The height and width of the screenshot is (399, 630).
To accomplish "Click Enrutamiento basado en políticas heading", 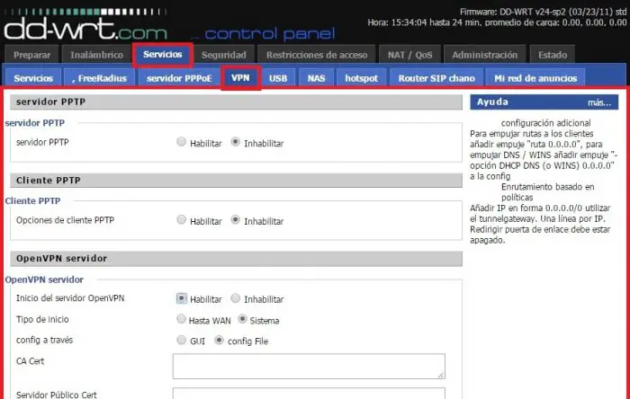I will click(x=547, y=192).
